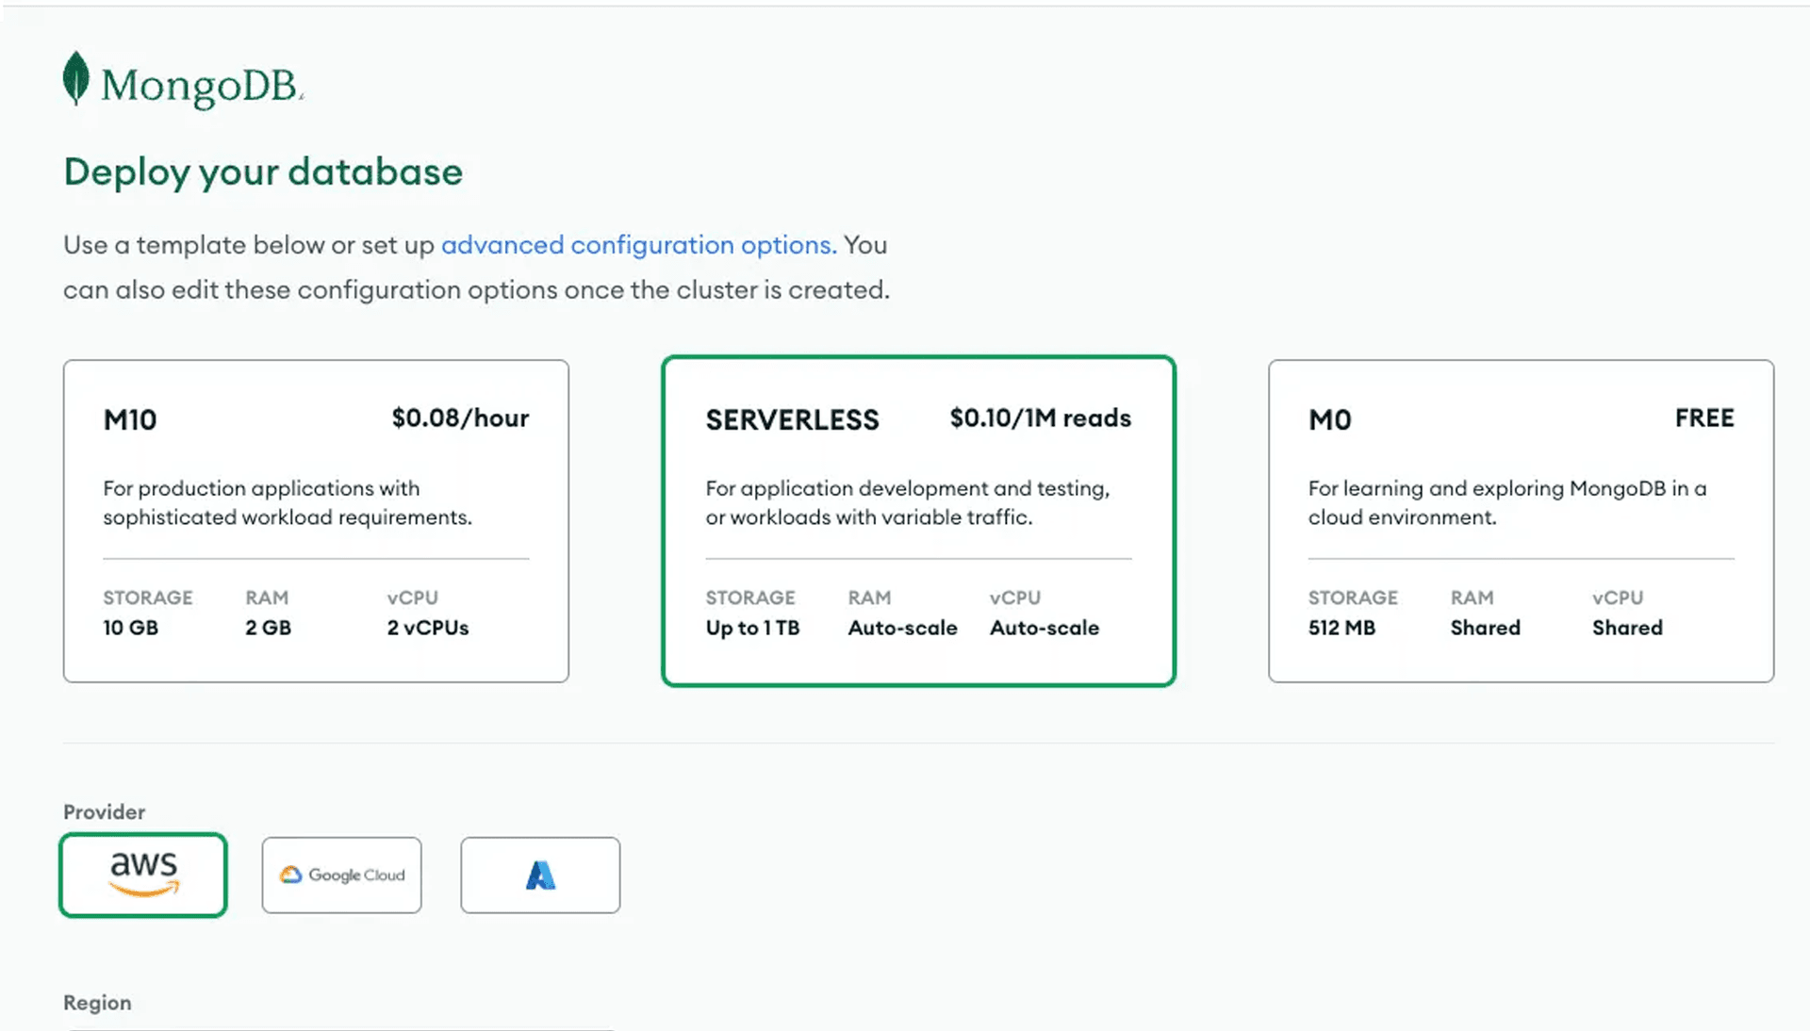Viewport: 1810px width, 1031px height.
Task: Click the 2 vCPUs value
Action: [x=428, y=628]
